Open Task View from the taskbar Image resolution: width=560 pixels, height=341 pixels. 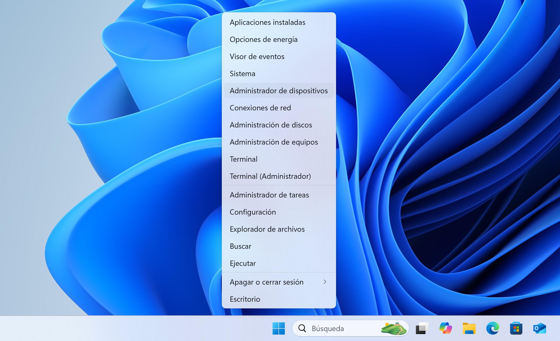(x=422, y=328)
